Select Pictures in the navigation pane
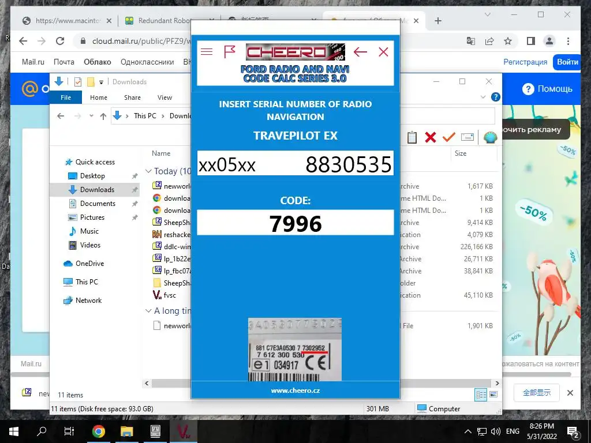 coord(92,217)
